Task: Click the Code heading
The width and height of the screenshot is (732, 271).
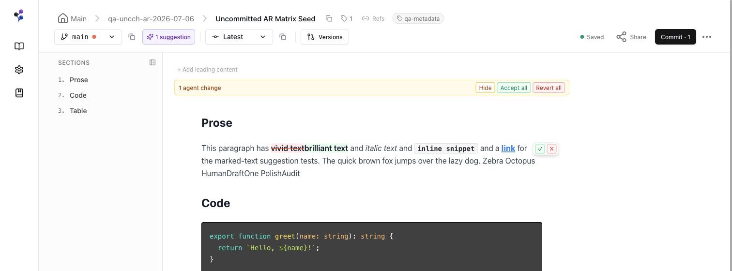Action: (x=216, y=203)
